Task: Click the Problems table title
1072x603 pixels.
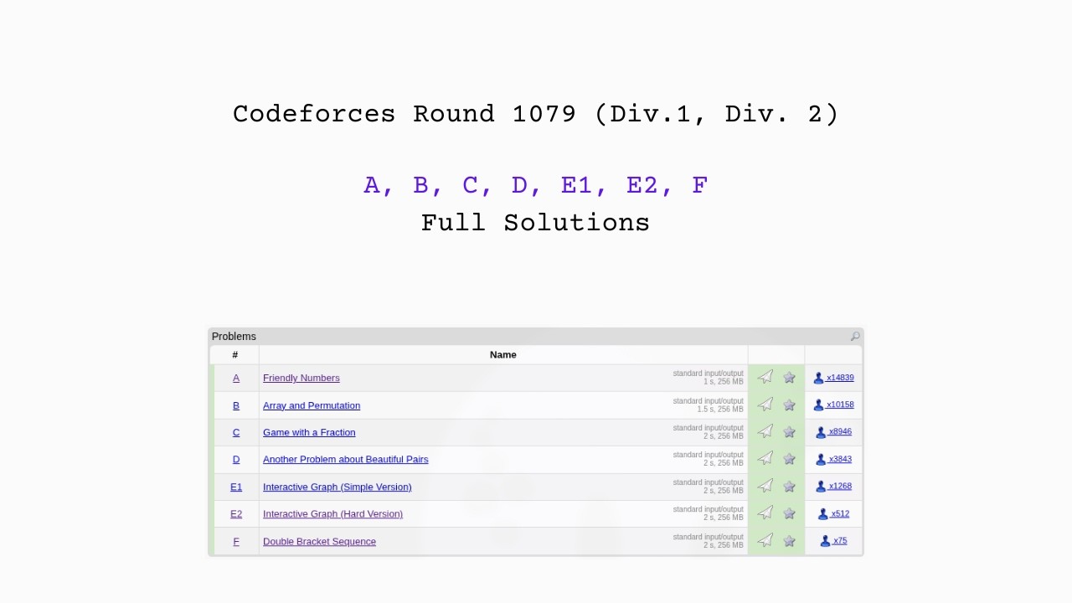Action: (x=234, y=336)
